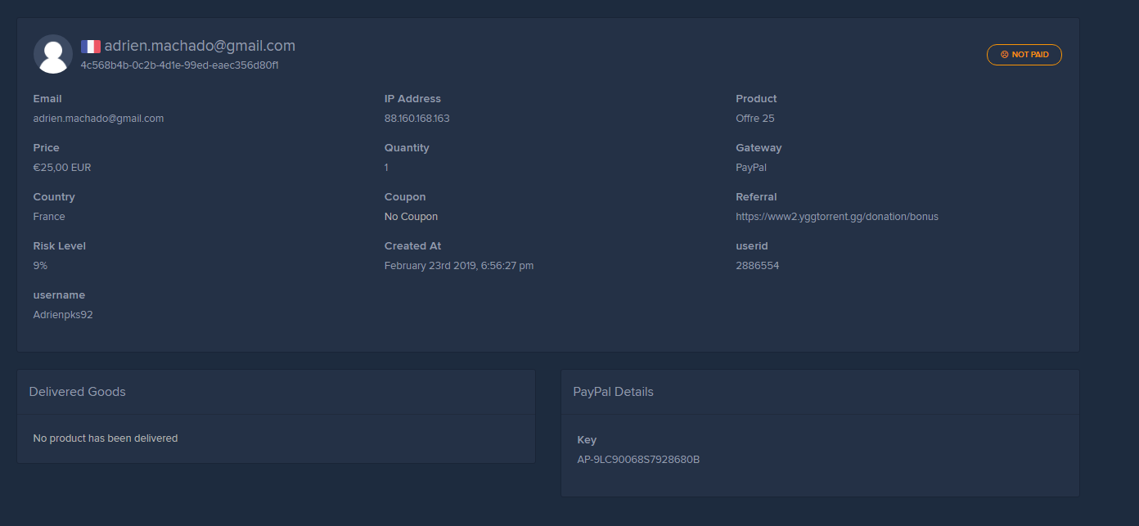
Task: Select the userid value 2886554
Action: pyautogui.click(x=757, y=266)
